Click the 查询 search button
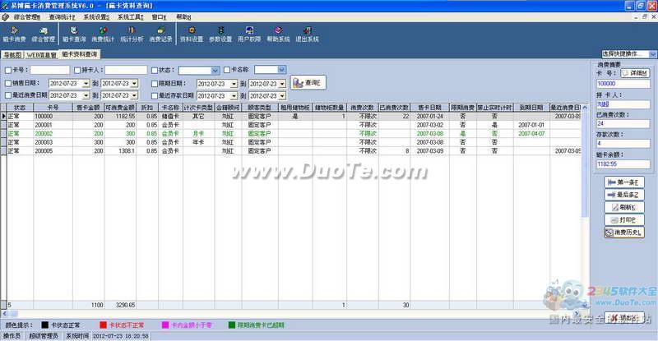658x341 pixels. (308, 83)
